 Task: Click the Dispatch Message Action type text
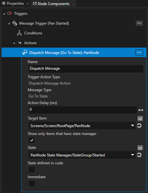pos(50,83)
